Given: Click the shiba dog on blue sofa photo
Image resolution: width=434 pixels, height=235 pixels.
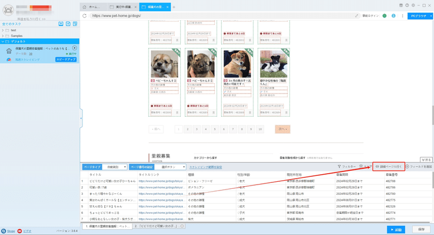Looking at the screenshot, I should tap(237, 64).
